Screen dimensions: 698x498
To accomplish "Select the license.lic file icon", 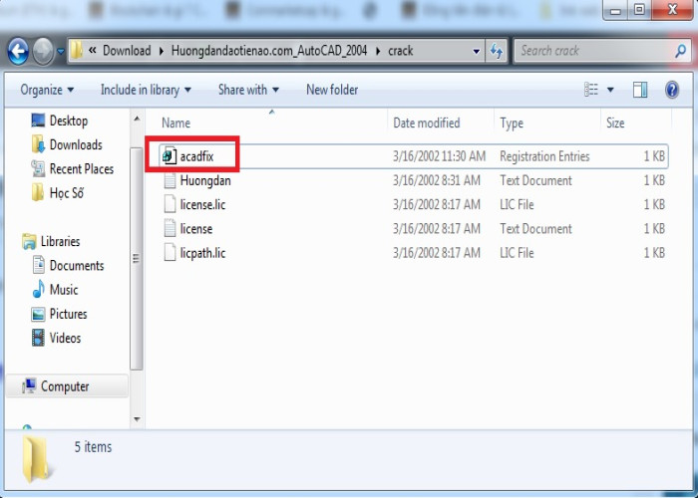I will [170, 205].
